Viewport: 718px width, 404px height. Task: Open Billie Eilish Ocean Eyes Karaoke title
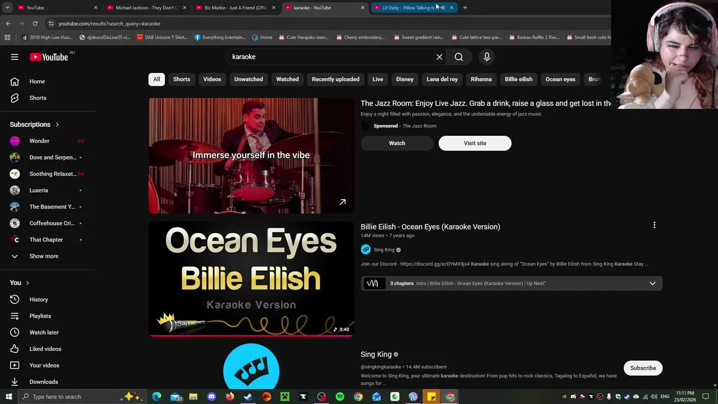430,227
